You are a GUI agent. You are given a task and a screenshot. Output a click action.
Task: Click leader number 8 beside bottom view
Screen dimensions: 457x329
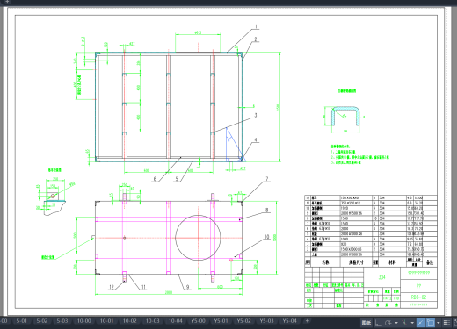coord(266,210)
